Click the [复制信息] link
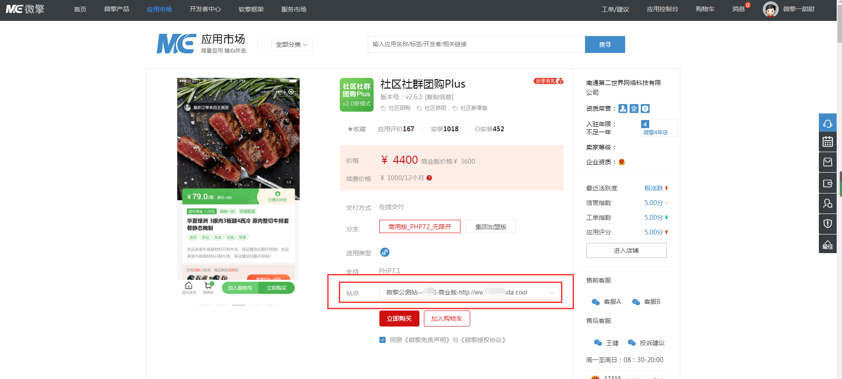Viewport: 842px width, 379px height. click(439, 97)
